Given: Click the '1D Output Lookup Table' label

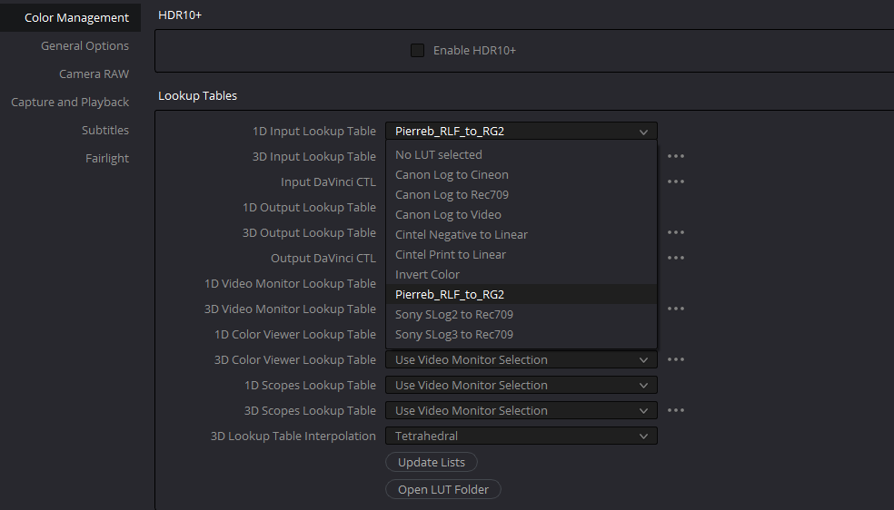Looking at the screenshot, I should pyautogui.click(x=309, y=207).
